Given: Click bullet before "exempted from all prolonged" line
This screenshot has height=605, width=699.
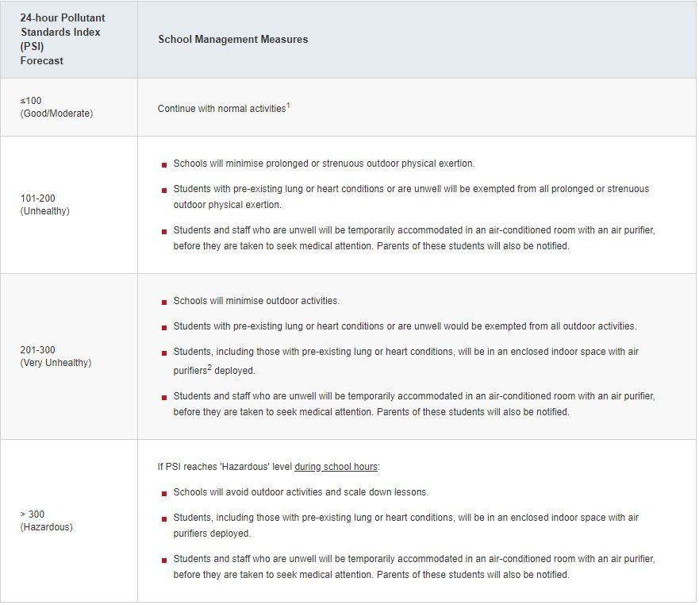Looking at the screenshot, I should [x=164, y=190].
